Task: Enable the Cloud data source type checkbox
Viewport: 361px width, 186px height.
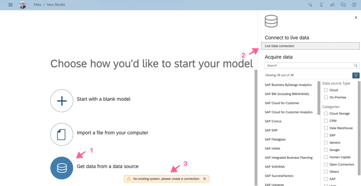Action: (x=326, y=90)
